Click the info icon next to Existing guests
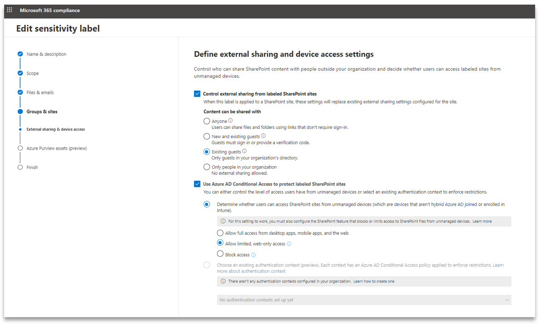This screenshot has width=542, height=324. click(x=245, y=151)
